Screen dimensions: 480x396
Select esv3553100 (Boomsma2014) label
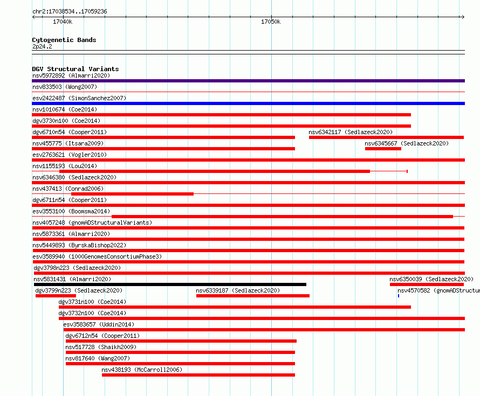pos(71,211)
